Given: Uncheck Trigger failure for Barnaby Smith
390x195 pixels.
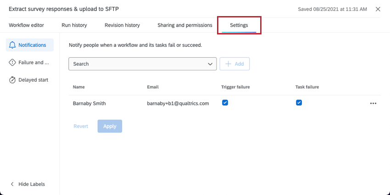Looking at the screenshot, I should (x=225, y=103).
